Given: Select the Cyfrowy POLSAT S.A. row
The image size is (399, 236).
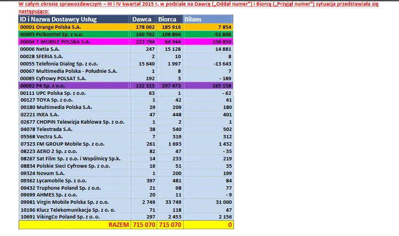Looking at the screenshot, I should (125, 78).
